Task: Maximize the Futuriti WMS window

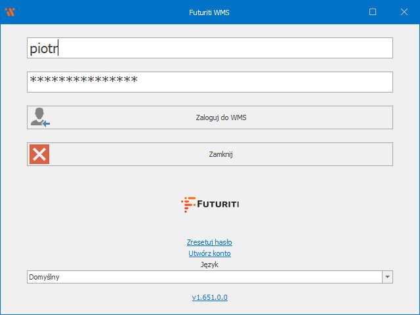Action: coord(373,12)
